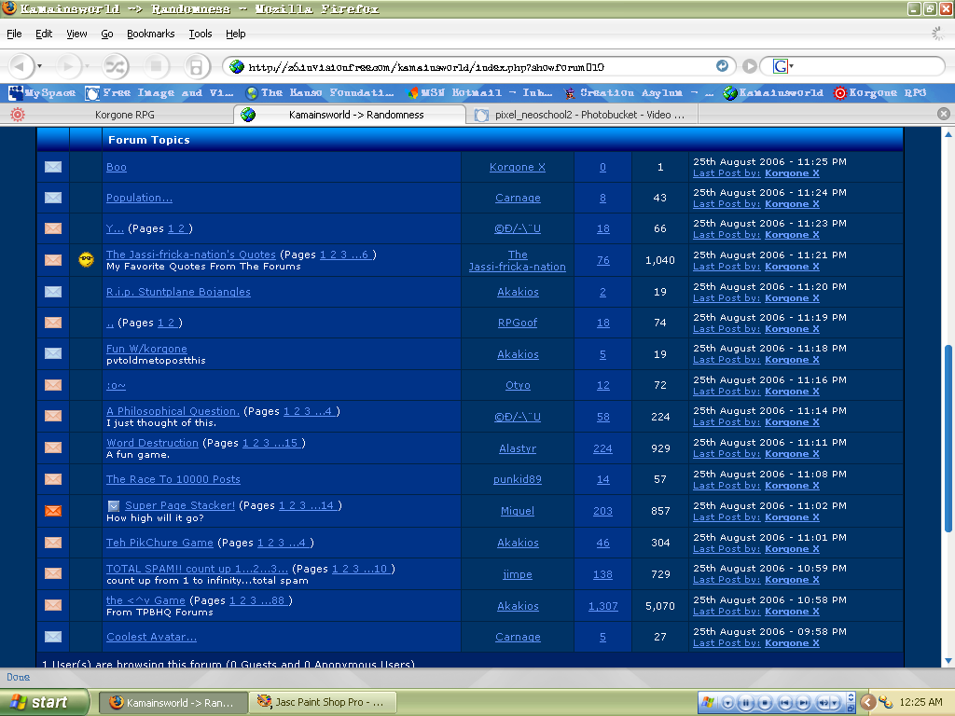Stop playback in the taskbar media player
The height and width of the screenshot is (716, 955).
pyautogui.click(x=765, y=703)
